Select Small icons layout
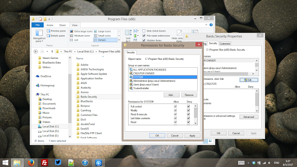The height and width of the screenshot is (167, 297). [102, 36]
